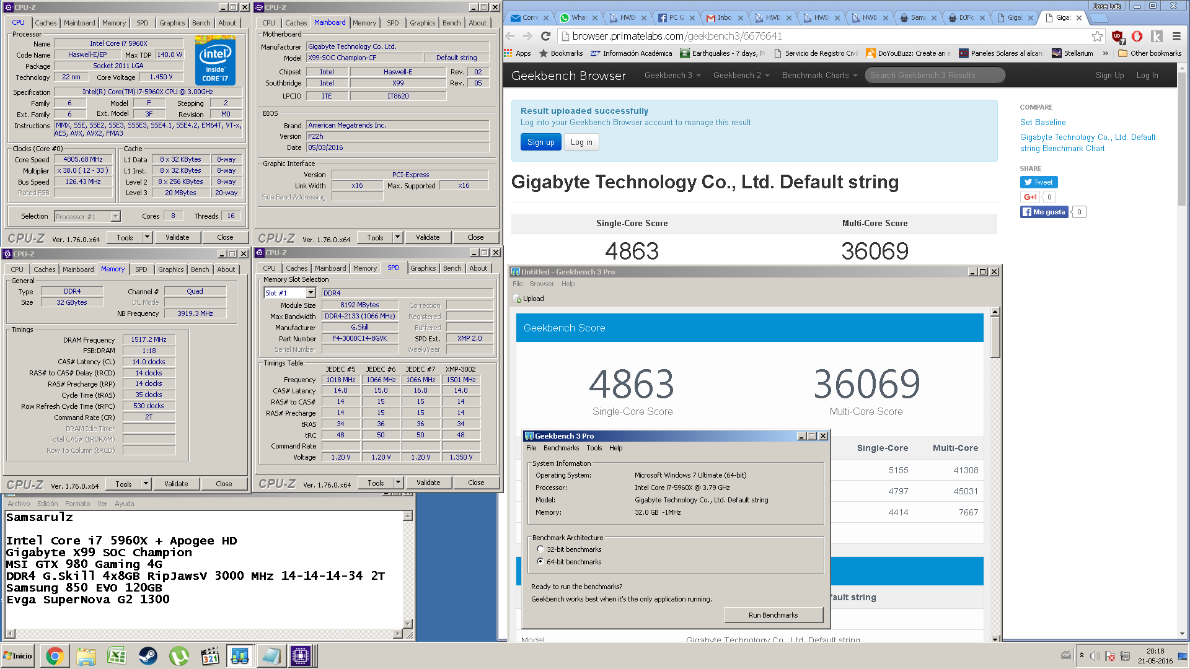Click Sign Up in Geekbench nav bar

pyautogui.click(x=1109, y=76)
